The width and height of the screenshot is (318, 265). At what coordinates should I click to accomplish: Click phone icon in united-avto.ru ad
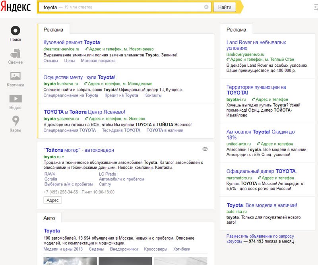(x=259, y=144)
